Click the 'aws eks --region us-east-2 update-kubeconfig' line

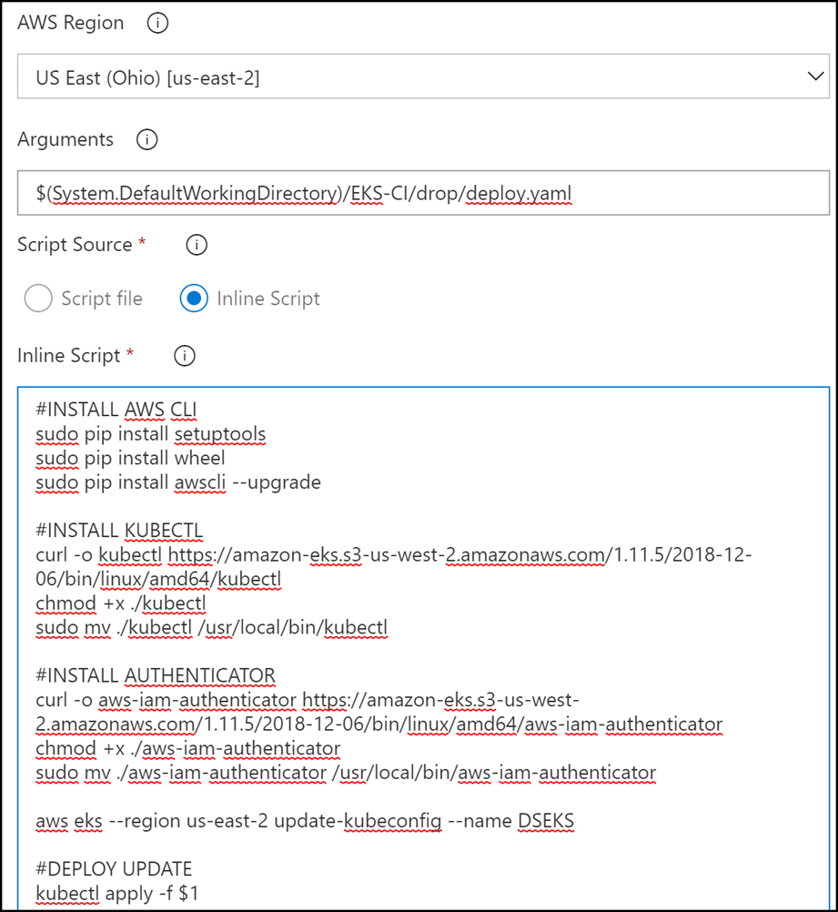[x=305, y=821]
